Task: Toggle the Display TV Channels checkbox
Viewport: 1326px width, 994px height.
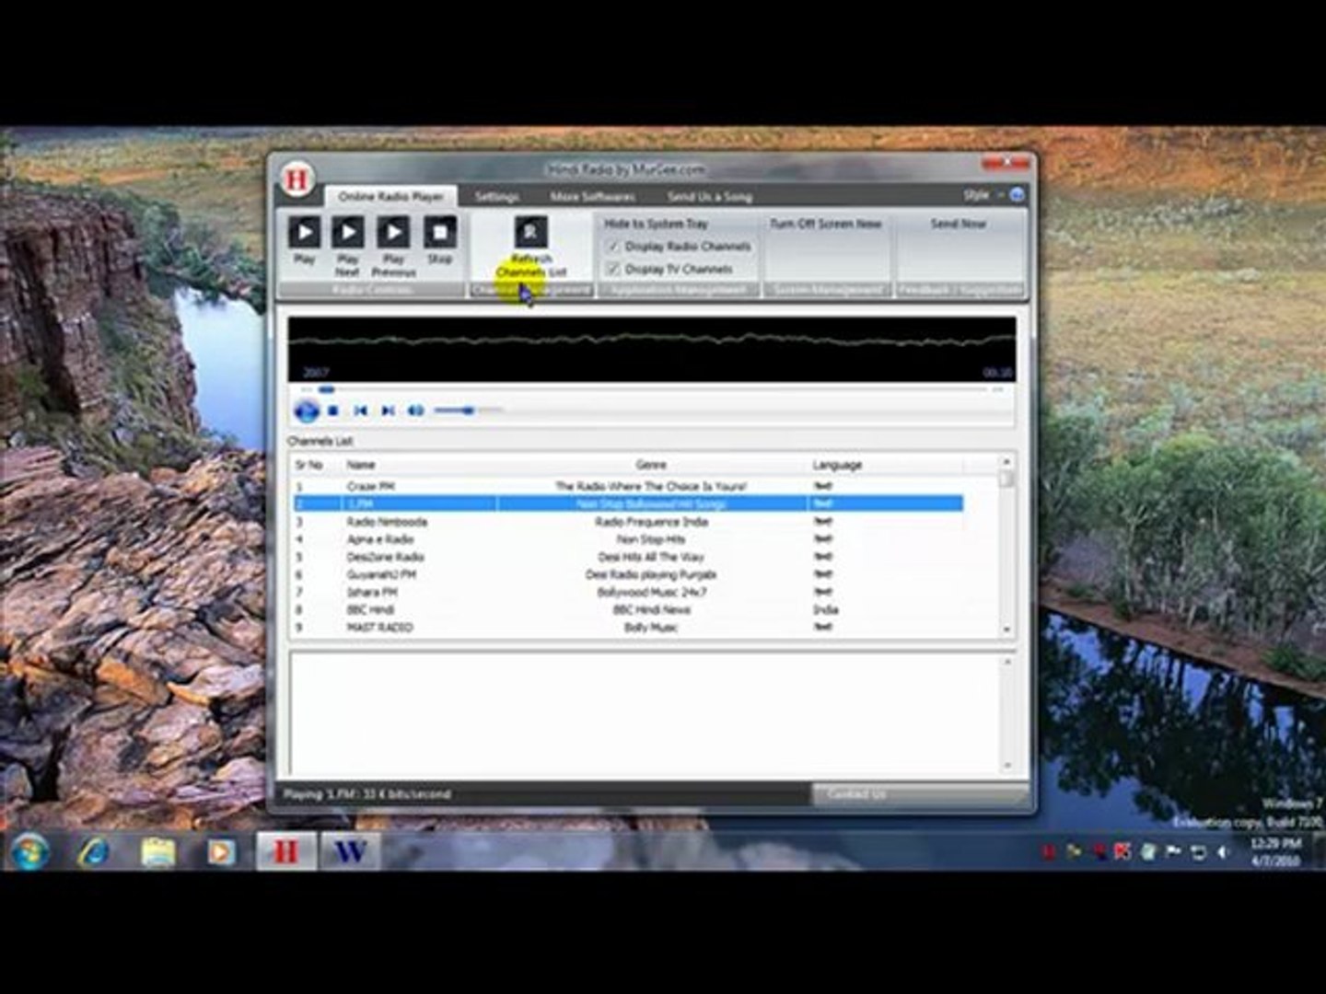Action: coord(613,269)
